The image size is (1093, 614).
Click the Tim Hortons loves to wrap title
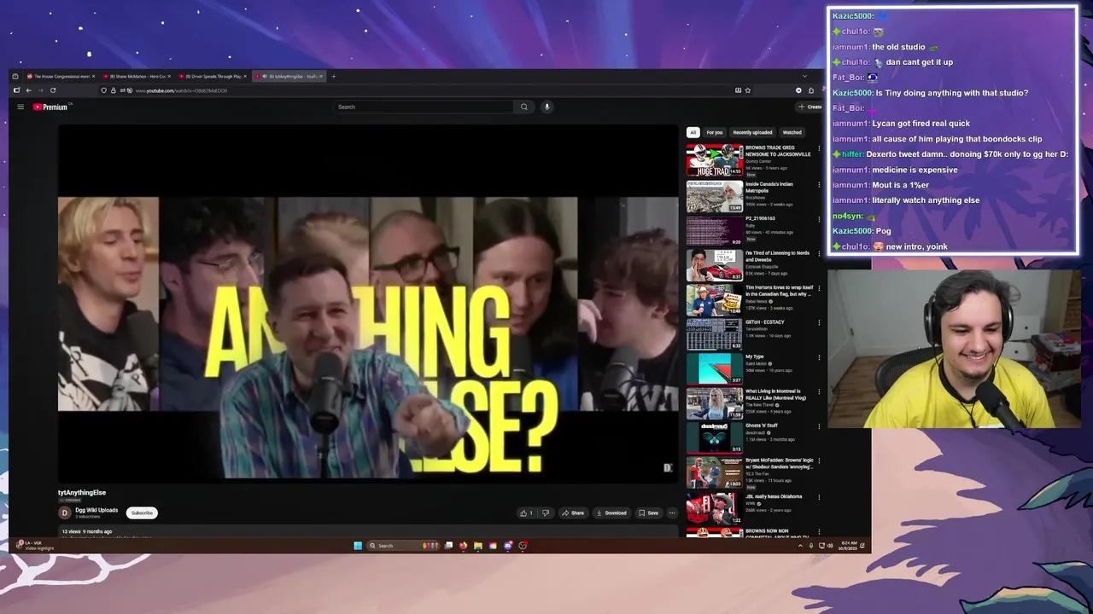779,290
